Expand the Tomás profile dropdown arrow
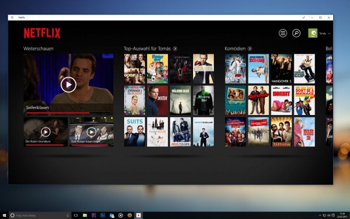 (329, 33)
